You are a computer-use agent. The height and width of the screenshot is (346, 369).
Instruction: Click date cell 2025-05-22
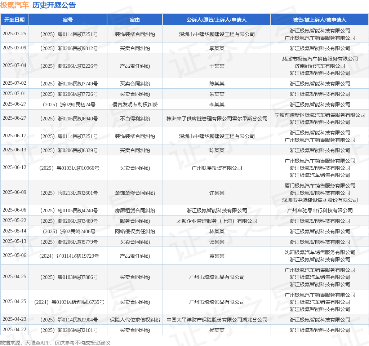point(14,221)
